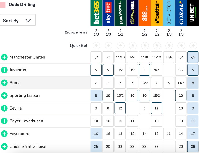
Task: Click the Sky Bet bookmaker logo
Action: pyautogui.click(x=108, y=13)
